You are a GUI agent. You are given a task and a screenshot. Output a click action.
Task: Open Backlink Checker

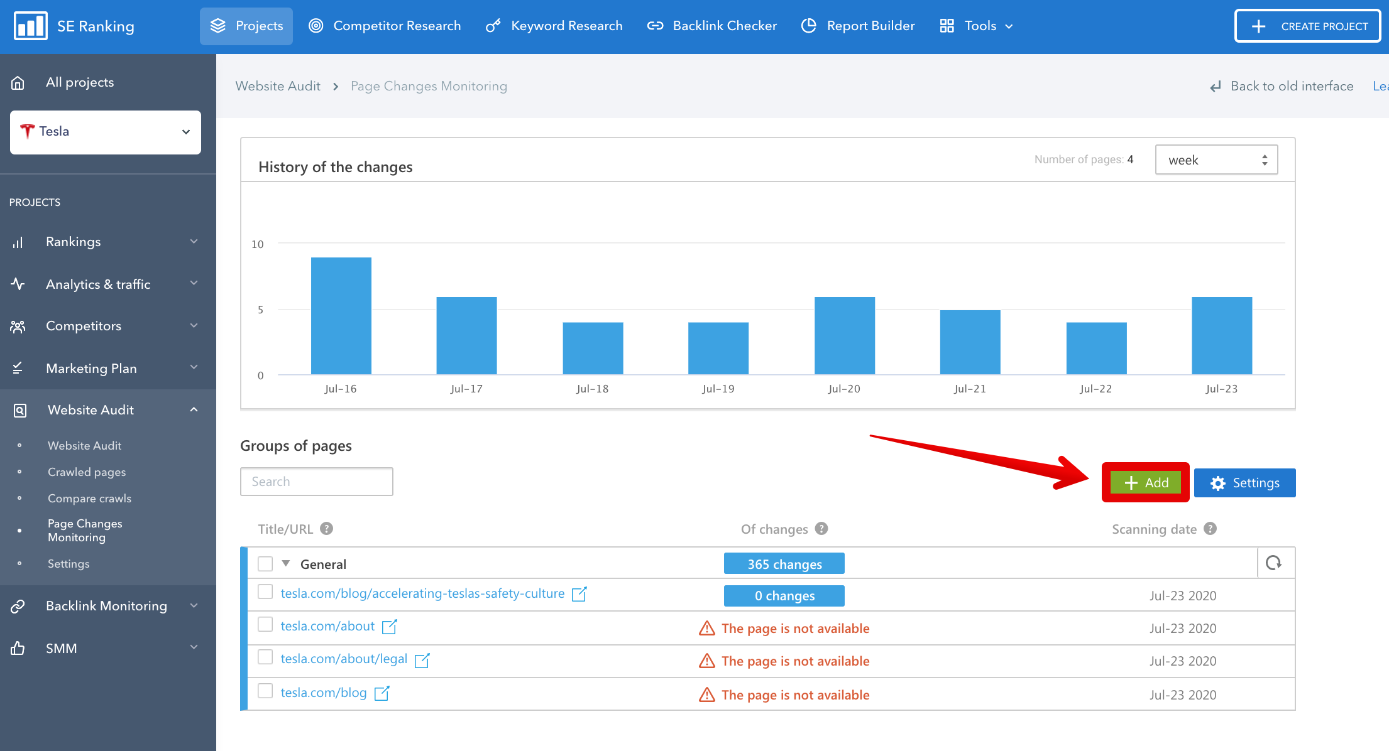712,26
